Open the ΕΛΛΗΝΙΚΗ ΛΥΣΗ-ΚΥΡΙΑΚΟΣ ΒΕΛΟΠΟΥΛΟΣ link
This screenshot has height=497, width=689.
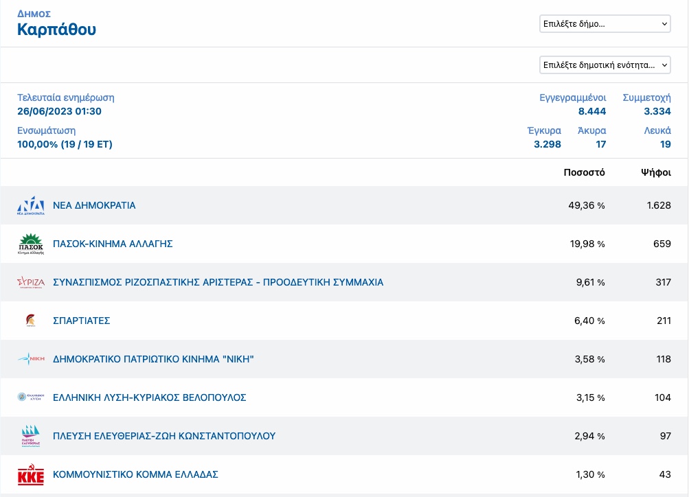tap(149, 397)
